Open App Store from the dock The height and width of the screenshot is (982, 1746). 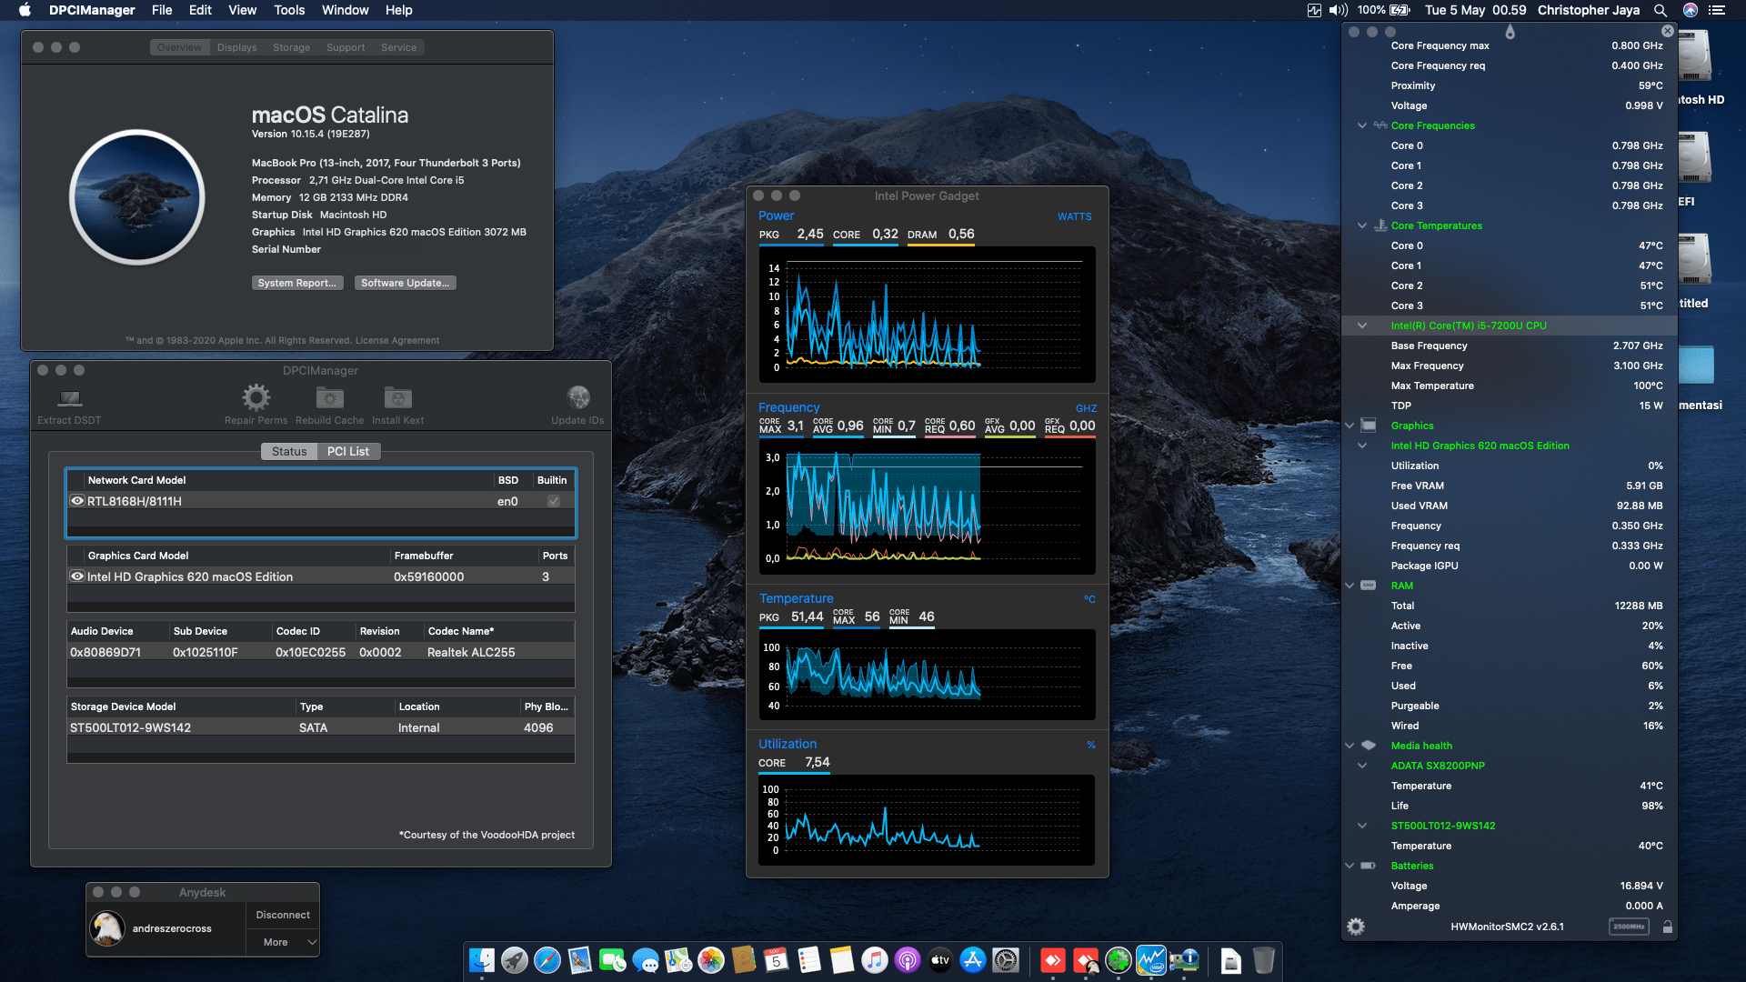click(973, 960)
